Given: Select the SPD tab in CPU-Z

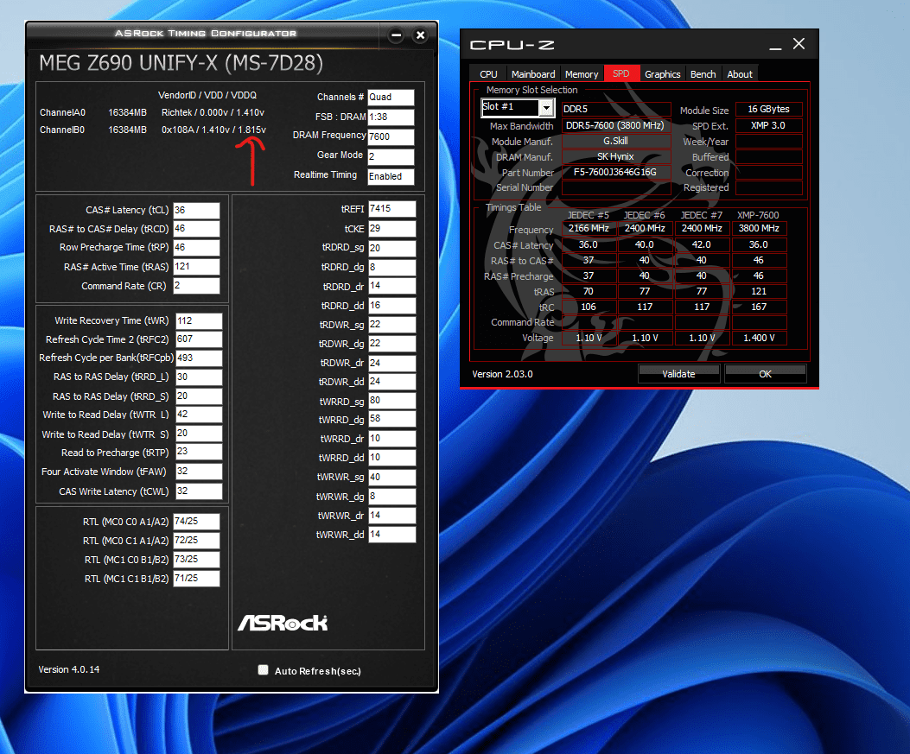Looking at the screenshot, I should (x=621, y=73).
